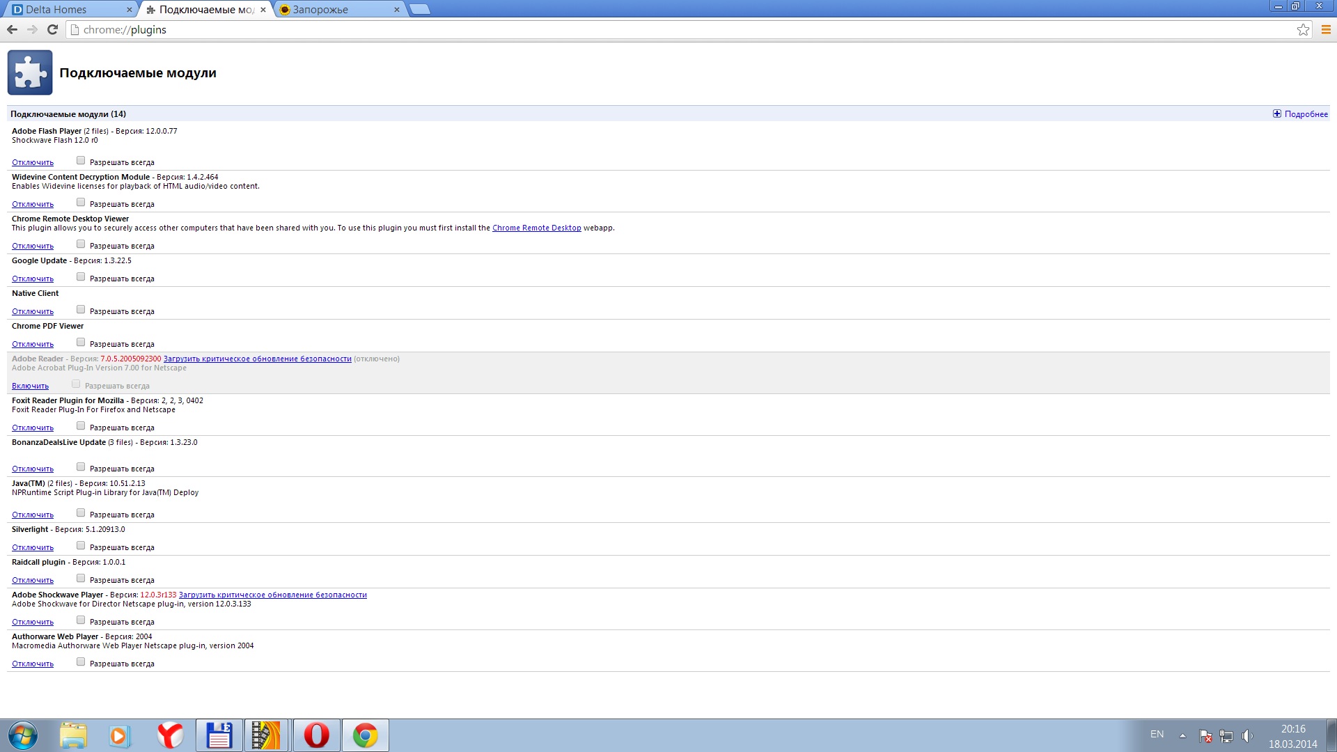Disable the Raidcall plugin
The width and height of the screenshot is (1337, 752).
(33, 580)
